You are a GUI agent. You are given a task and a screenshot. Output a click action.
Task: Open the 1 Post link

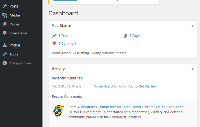point(63,36)
